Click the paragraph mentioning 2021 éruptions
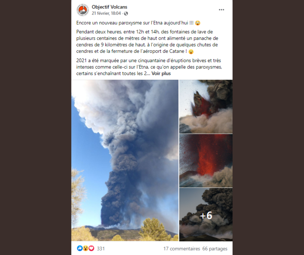304x255 pixels. pyautogui.click(x=149, y=67)
